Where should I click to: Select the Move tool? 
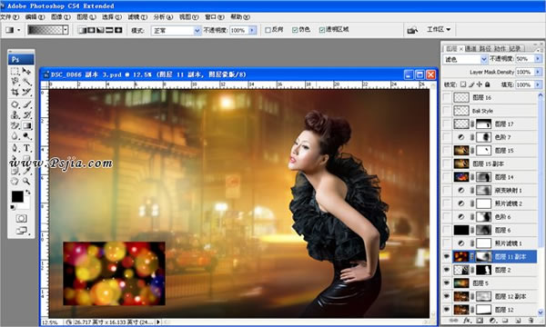coord(26,71)
